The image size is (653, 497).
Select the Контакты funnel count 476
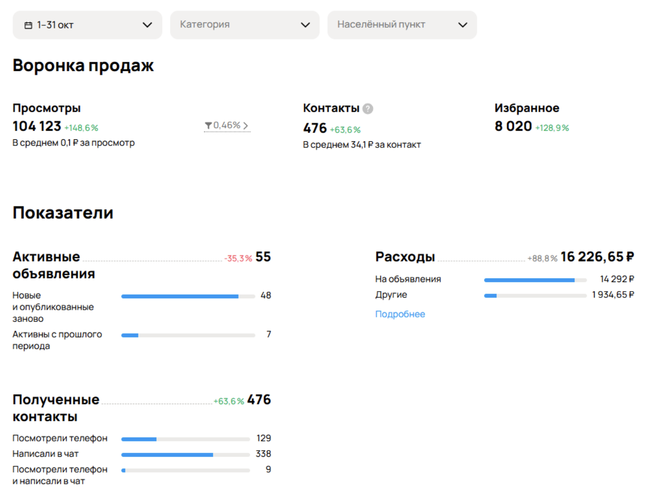315,128
